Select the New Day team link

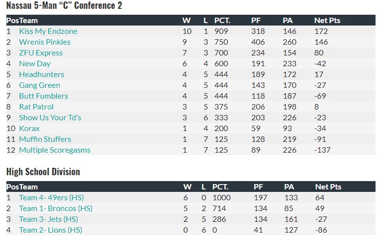(x=34, y=64)
